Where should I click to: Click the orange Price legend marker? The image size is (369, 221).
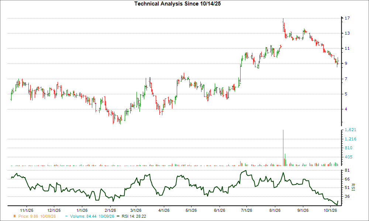[15, 216]
